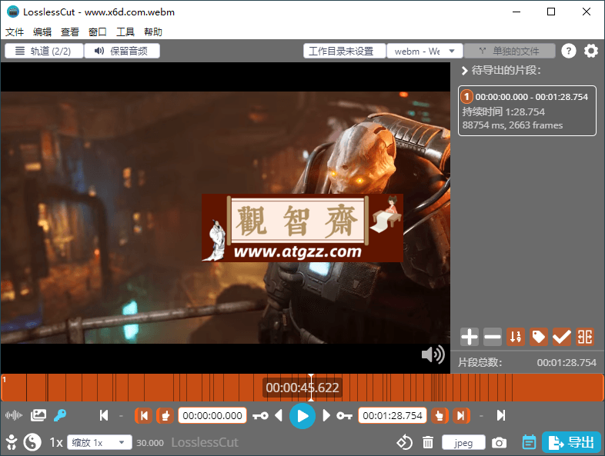The image size is (605, 456).
Task: Open the 轨道 (2/2) tracks panel
Action: point(44,51)
